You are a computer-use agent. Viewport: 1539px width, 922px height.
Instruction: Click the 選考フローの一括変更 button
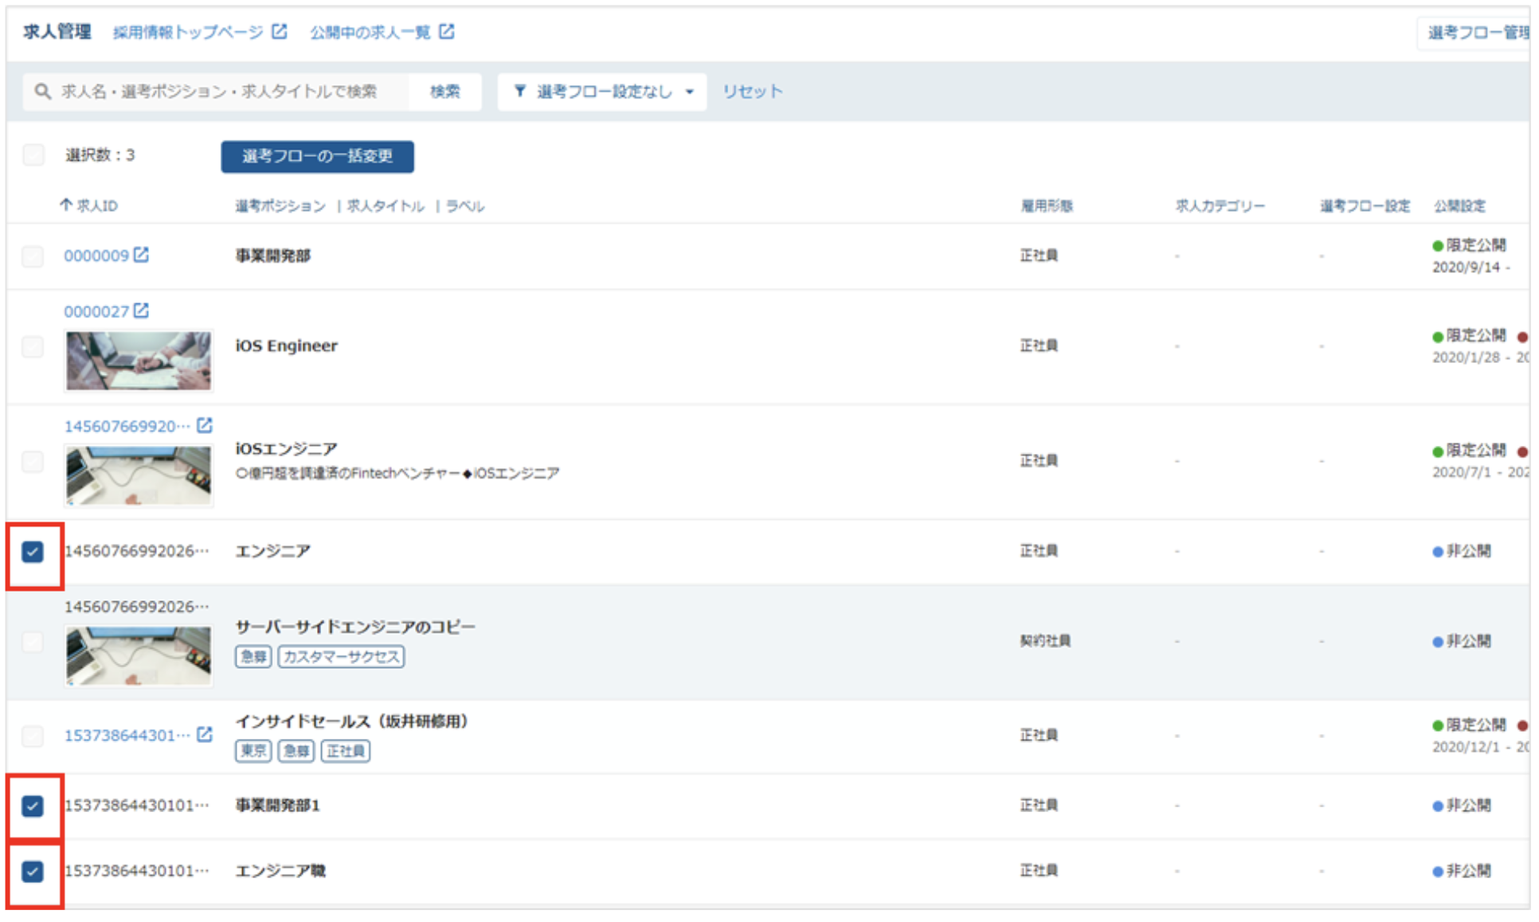tap(317, 156)
